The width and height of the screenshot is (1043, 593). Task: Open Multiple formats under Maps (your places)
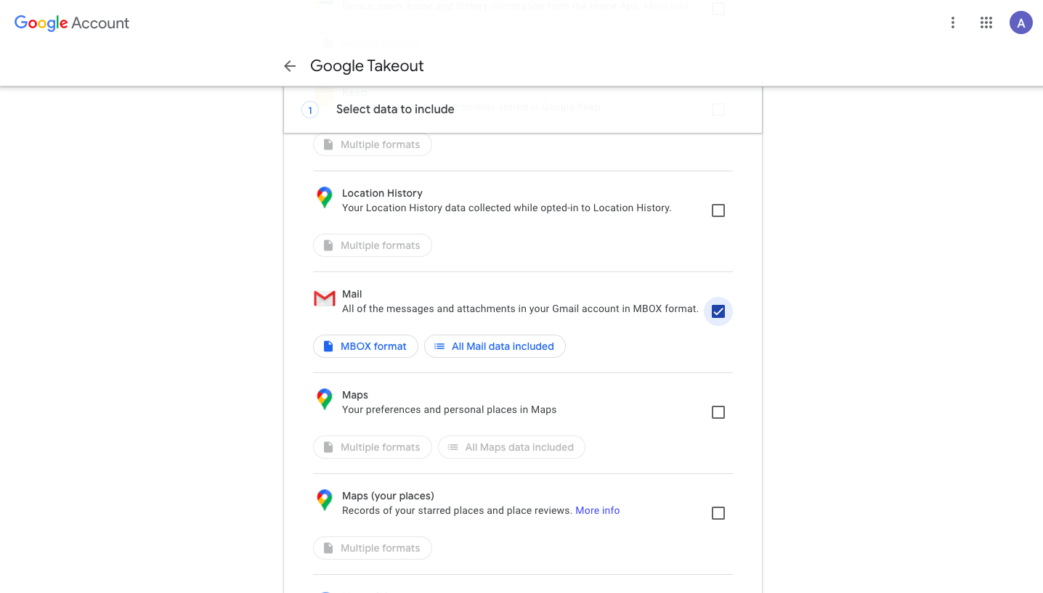(372, 548)
